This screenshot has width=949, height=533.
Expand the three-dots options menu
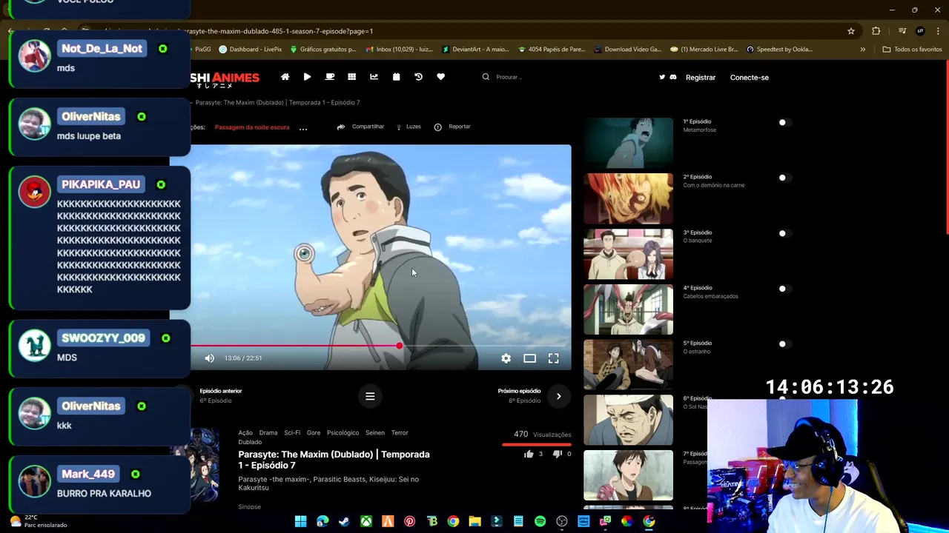coord(302,128)
